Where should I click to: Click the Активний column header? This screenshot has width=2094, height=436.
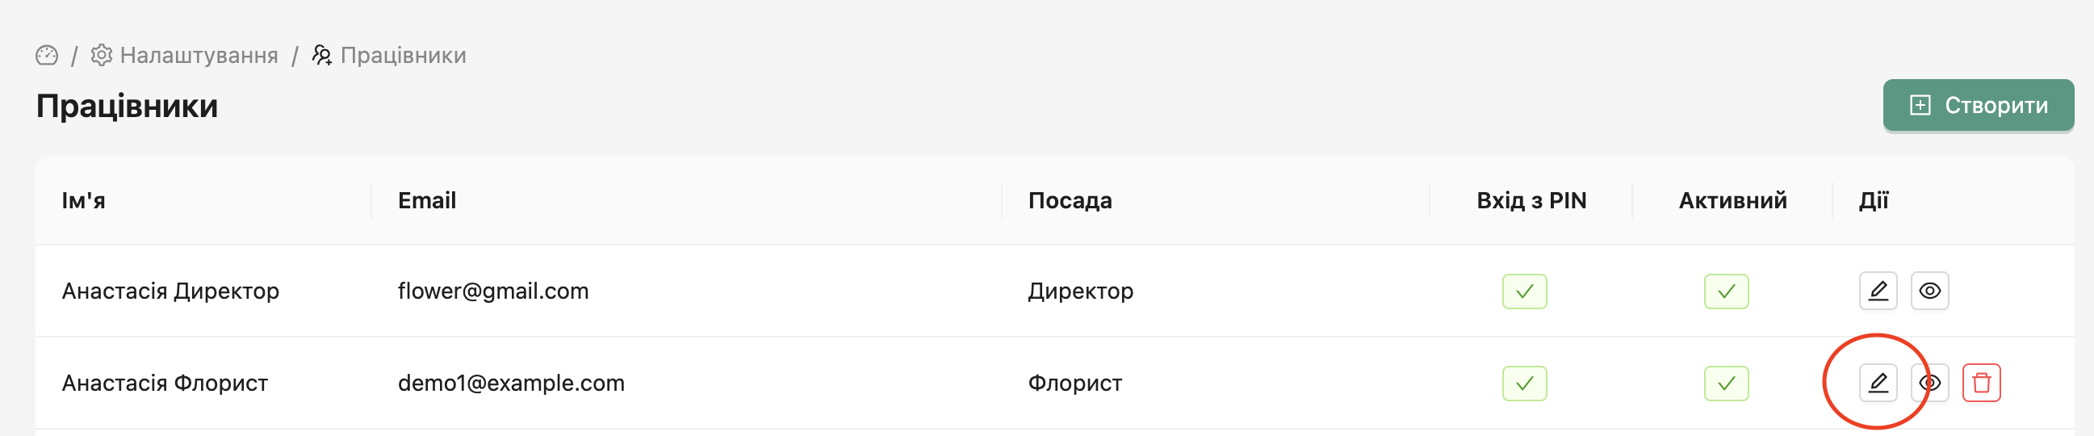click(1732, 201)
